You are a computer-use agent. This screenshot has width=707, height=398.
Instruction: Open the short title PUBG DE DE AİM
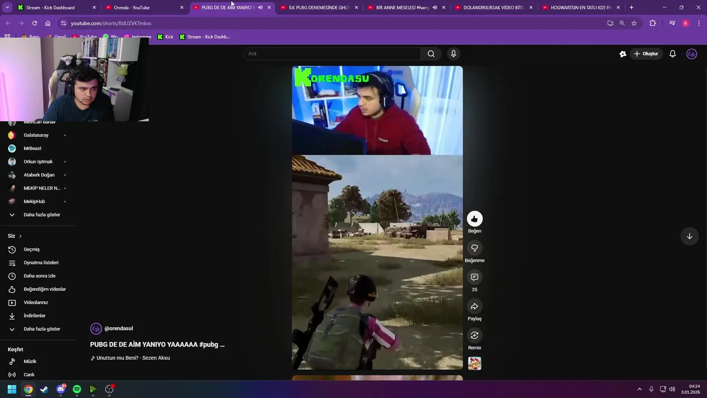point(157,344)
